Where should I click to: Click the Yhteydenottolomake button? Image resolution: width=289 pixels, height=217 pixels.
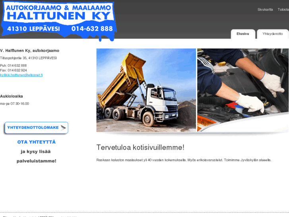pos(36,128)
